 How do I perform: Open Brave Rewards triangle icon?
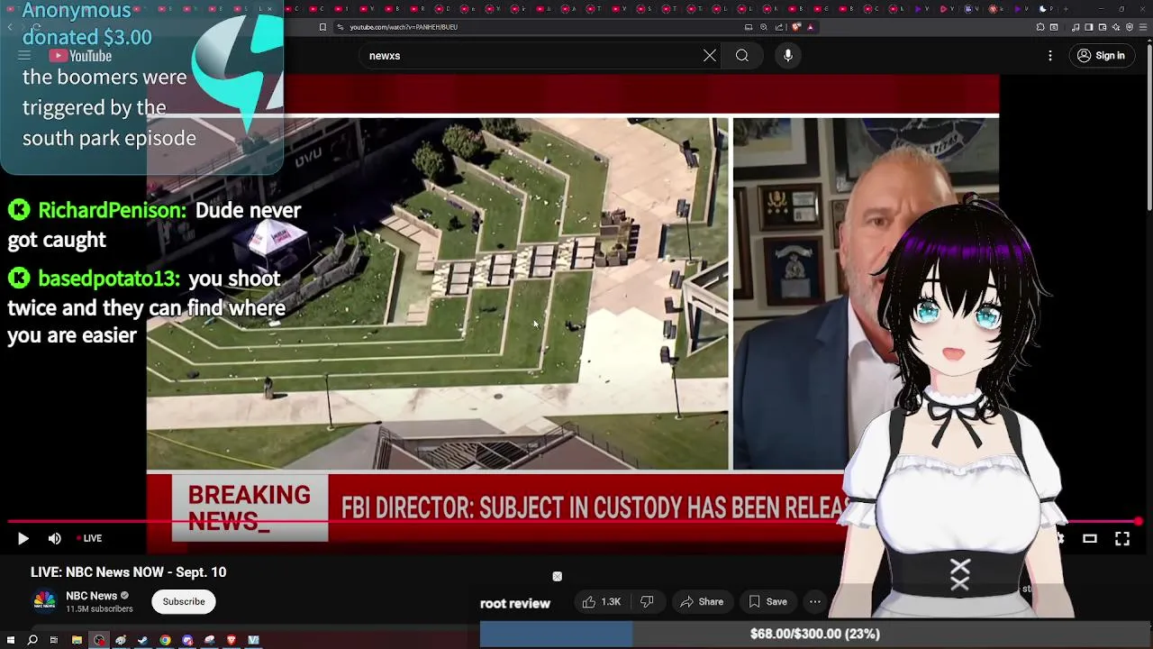click(x=810, y=27)
